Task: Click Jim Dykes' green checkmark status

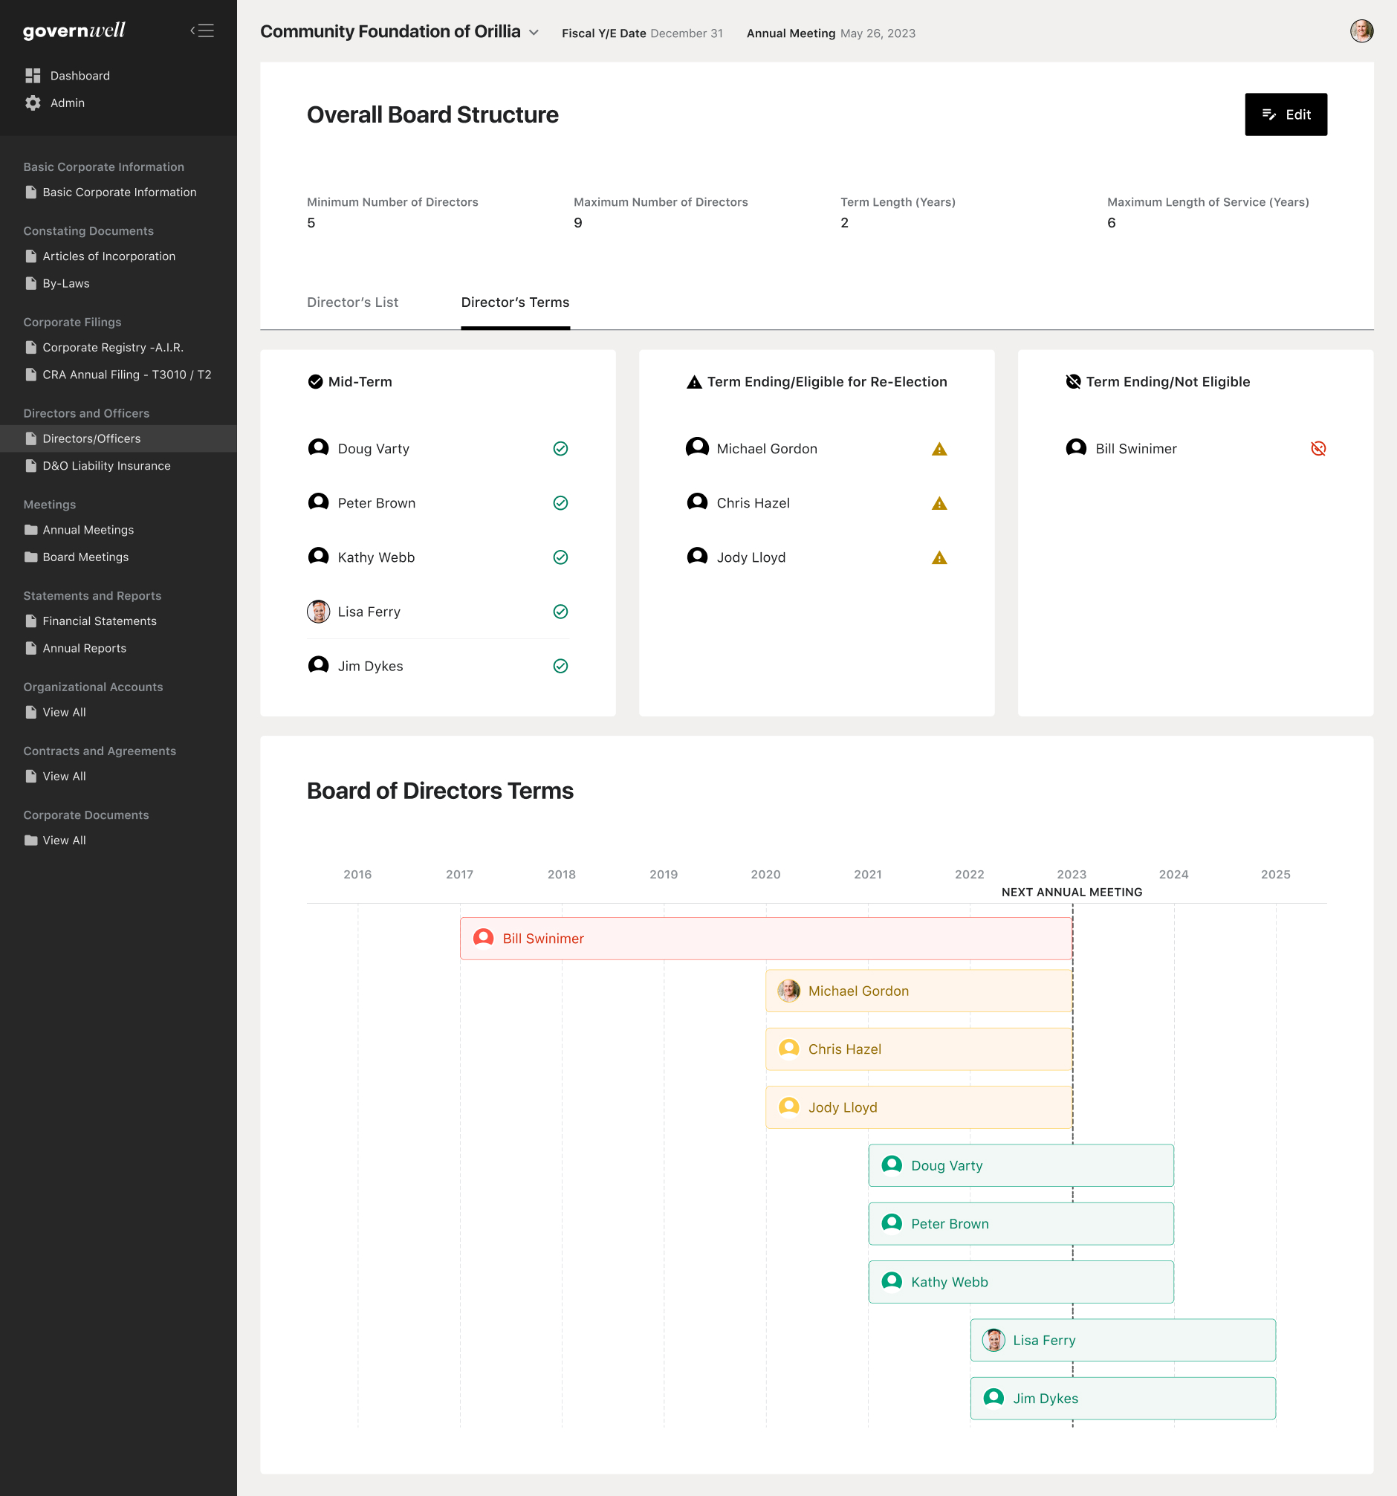Action: point(560,666)
